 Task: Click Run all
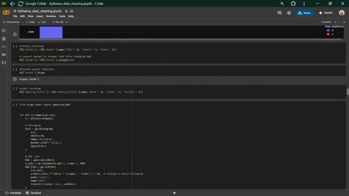[x=58, y=22]
